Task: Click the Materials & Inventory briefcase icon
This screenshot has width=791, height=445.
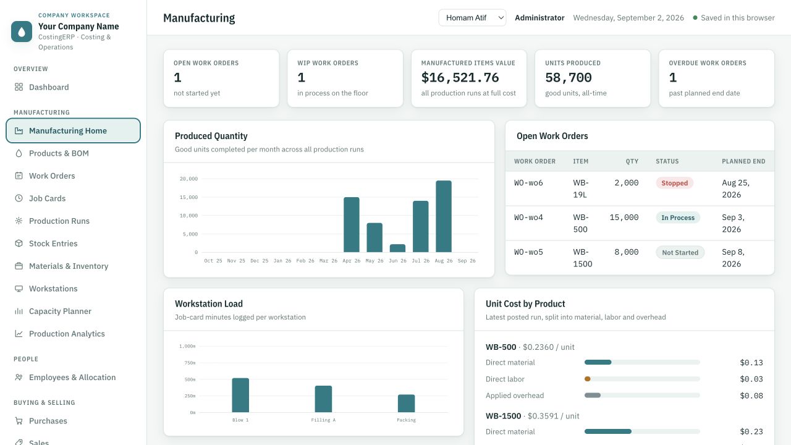Action: click(x=19, y=266)
